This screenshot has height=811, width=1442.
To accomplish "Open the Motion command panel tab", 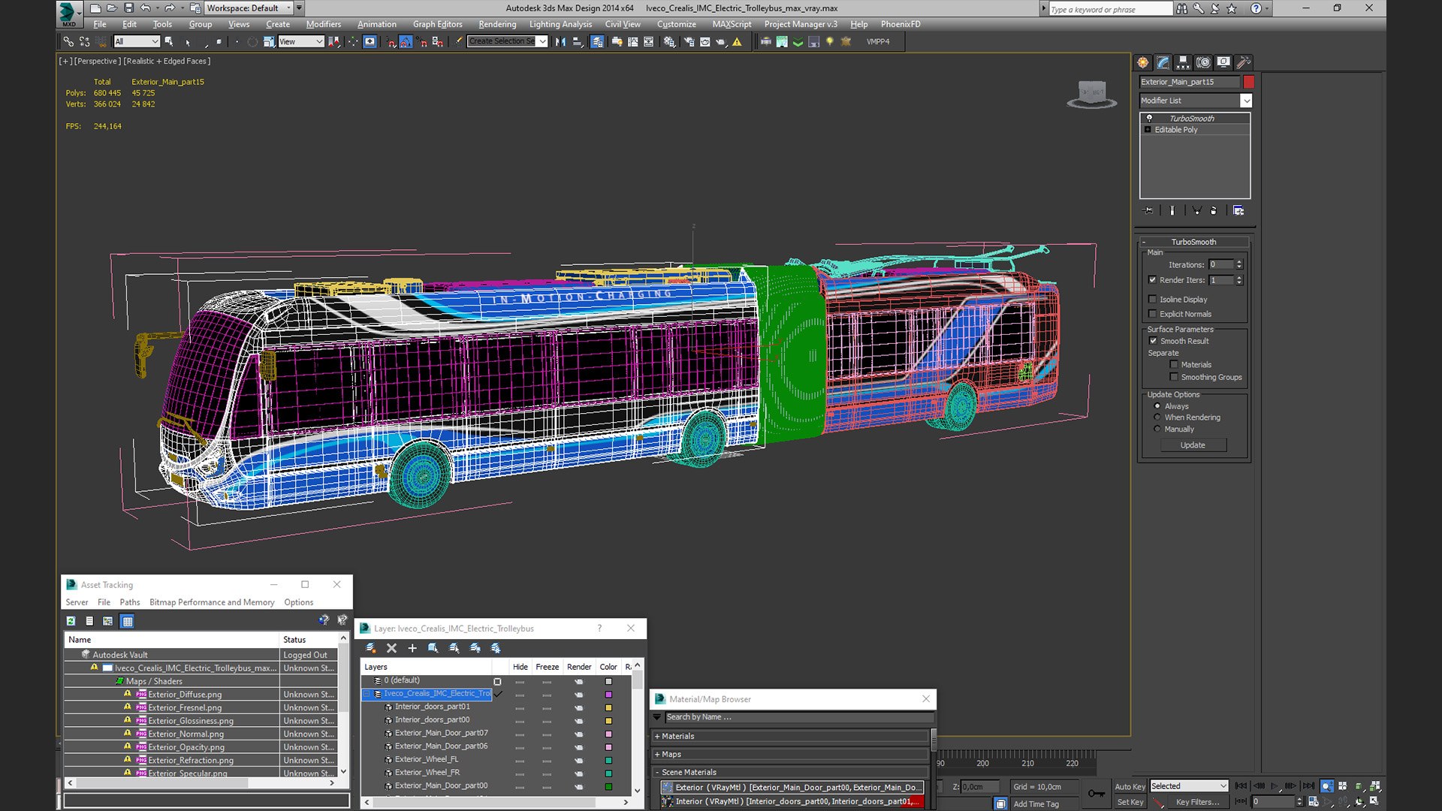I will click(x=1203, y=62).
